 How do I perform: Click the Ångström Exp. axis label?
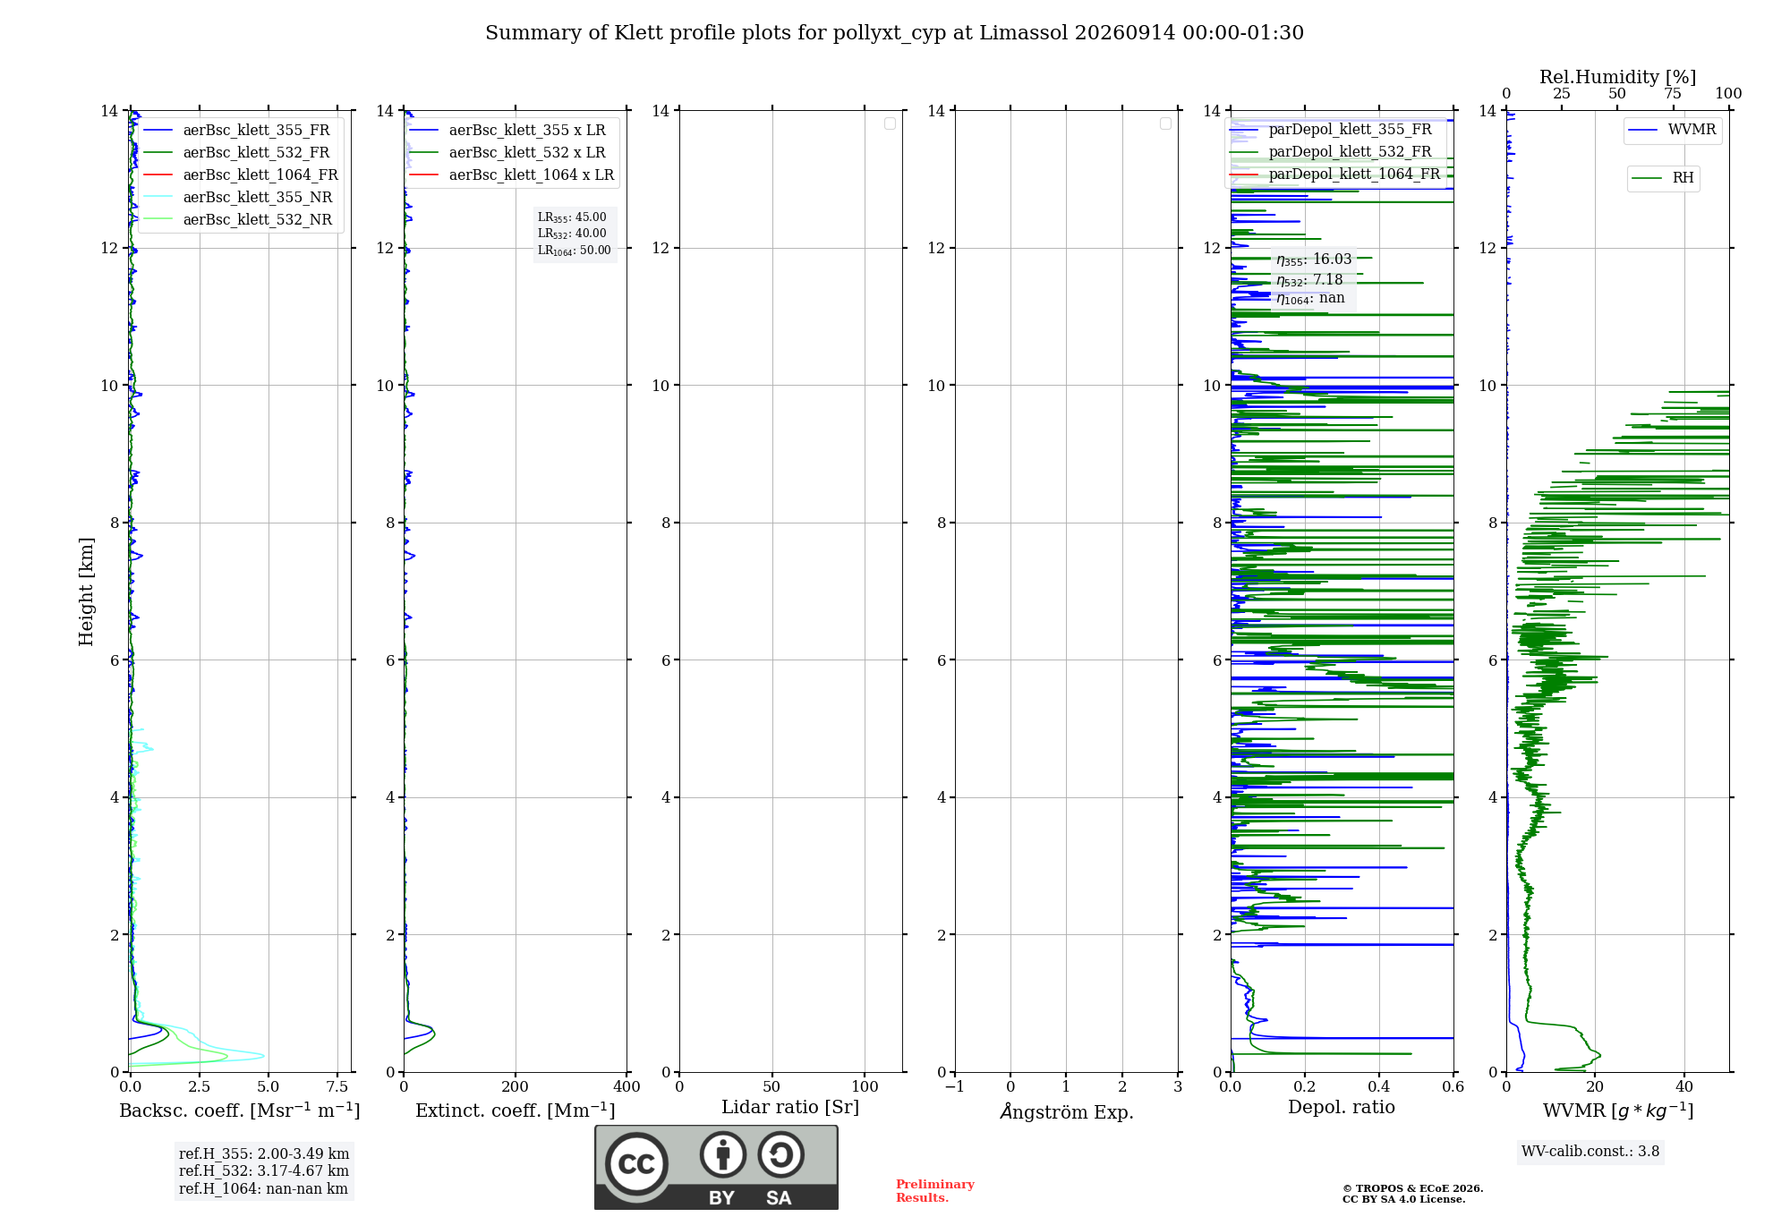[1067, 1111]
